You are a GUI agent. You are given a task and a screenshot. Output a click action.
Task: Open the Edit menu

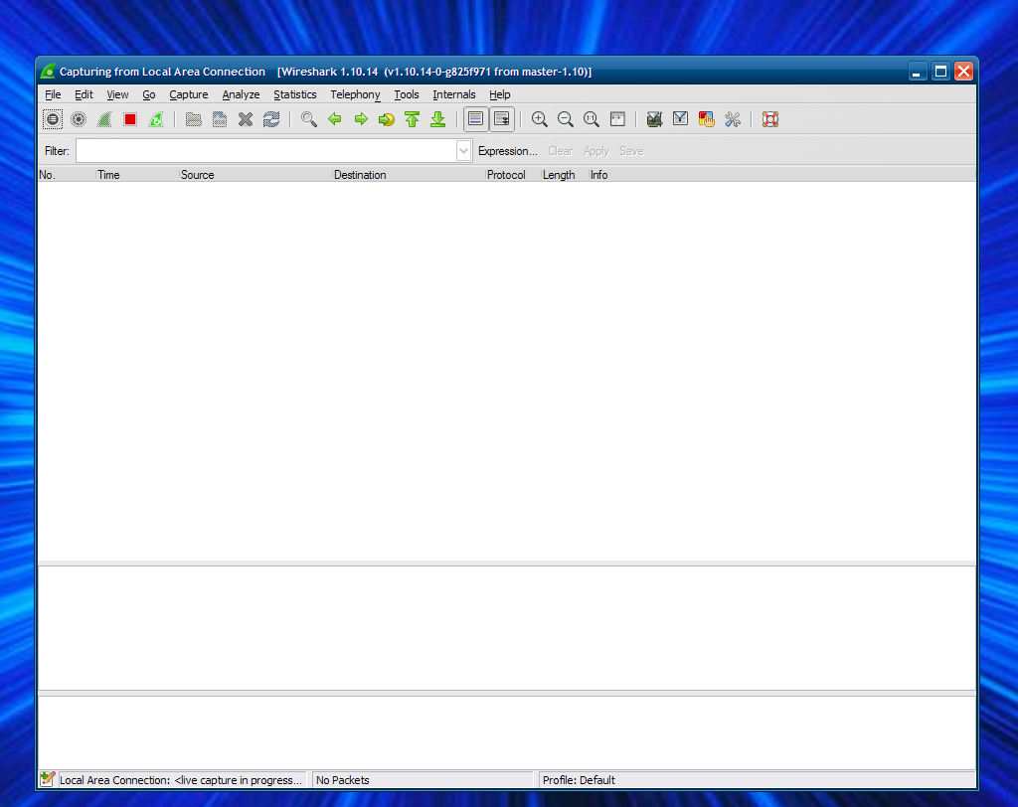[x=84, y=94]
